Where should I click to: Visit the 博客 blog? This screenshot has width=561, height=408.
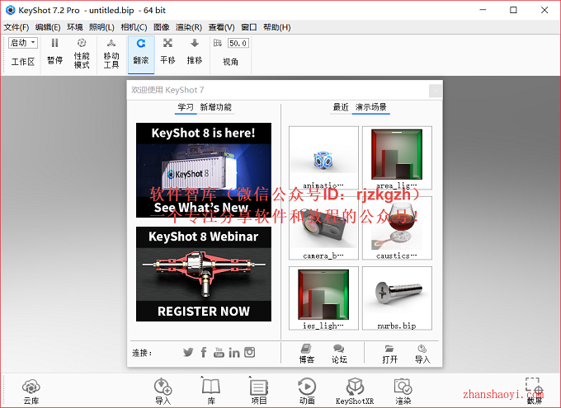coord(306,354)
